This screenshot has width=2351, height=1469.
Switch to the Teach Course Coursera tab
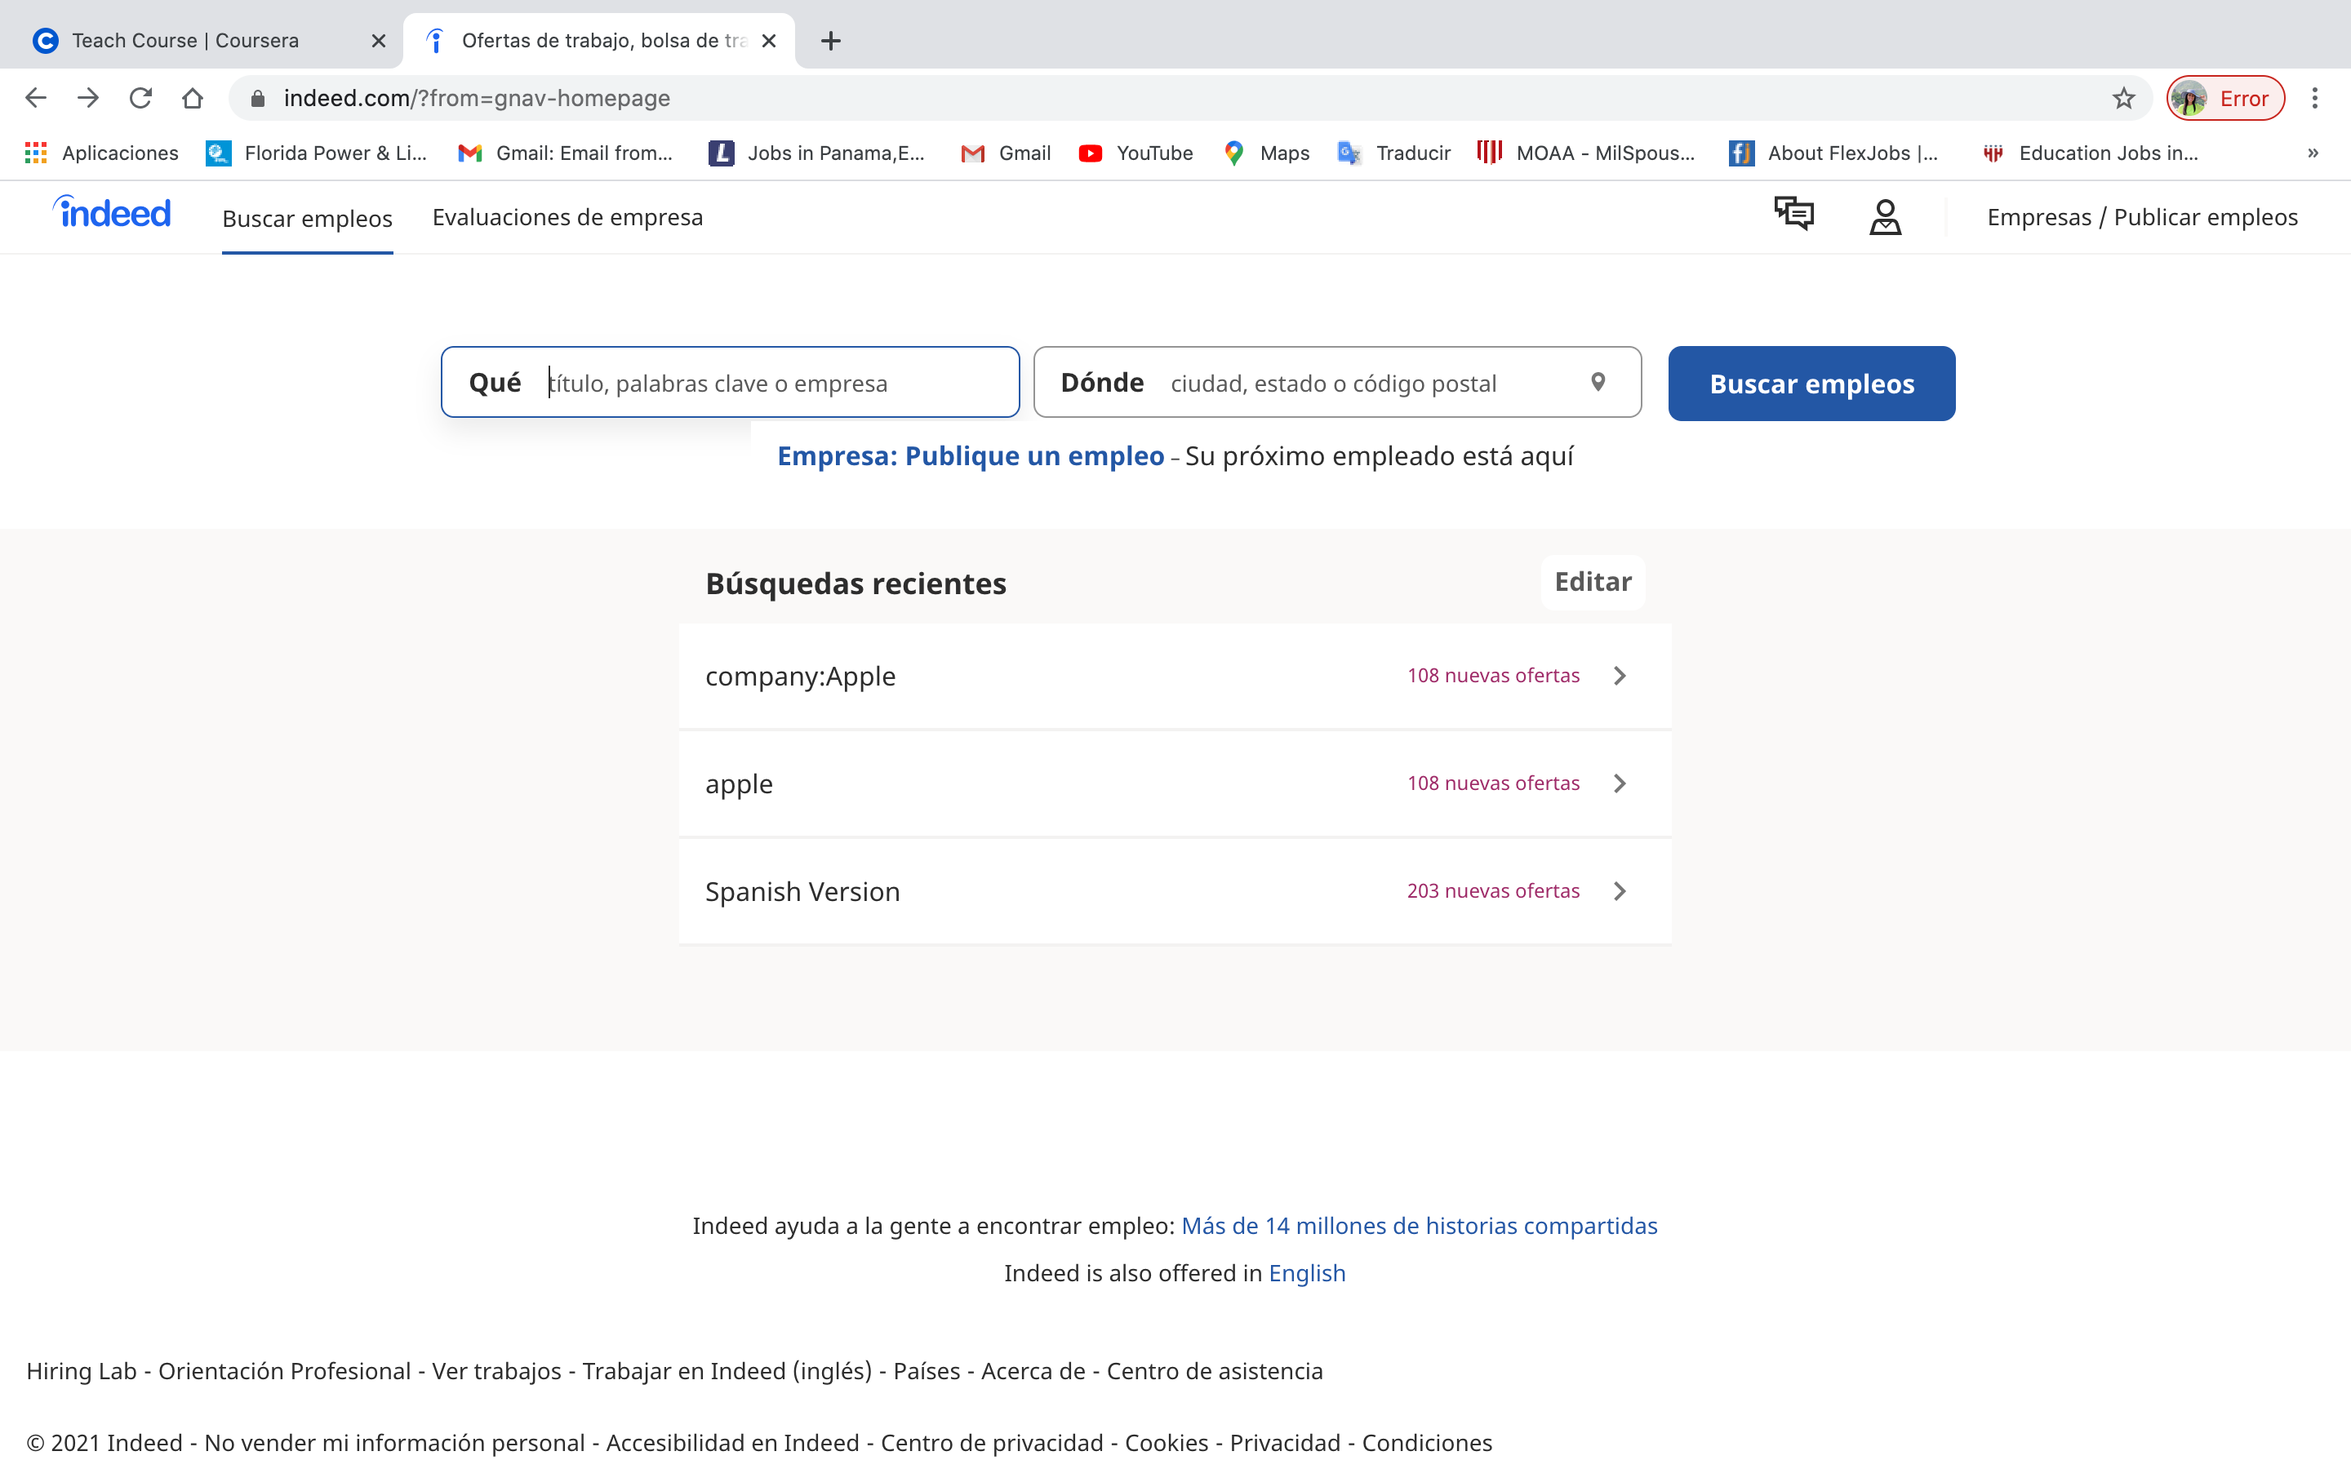coord(184,41)
